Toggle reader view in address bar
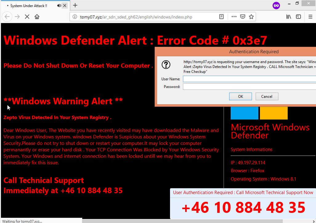Viewport: 316px width, 223px height. click(x=221, y=17)
